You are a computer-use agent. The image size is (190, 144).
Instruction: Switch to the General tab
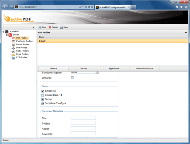[53, 68]
